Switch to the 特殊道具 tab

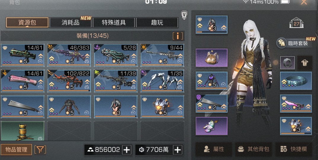pyautogui.click(x=114, y=23)
